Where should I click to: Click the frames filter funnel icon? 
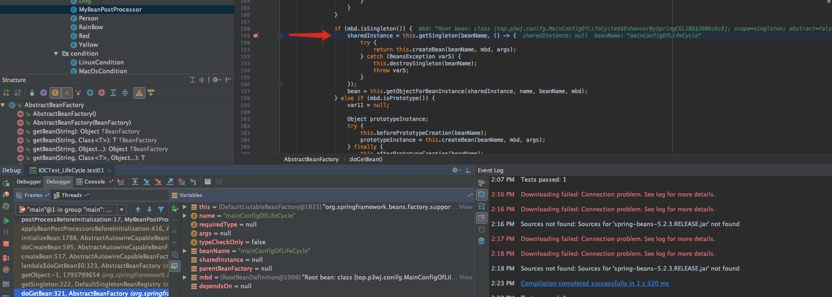coord(161,209)
